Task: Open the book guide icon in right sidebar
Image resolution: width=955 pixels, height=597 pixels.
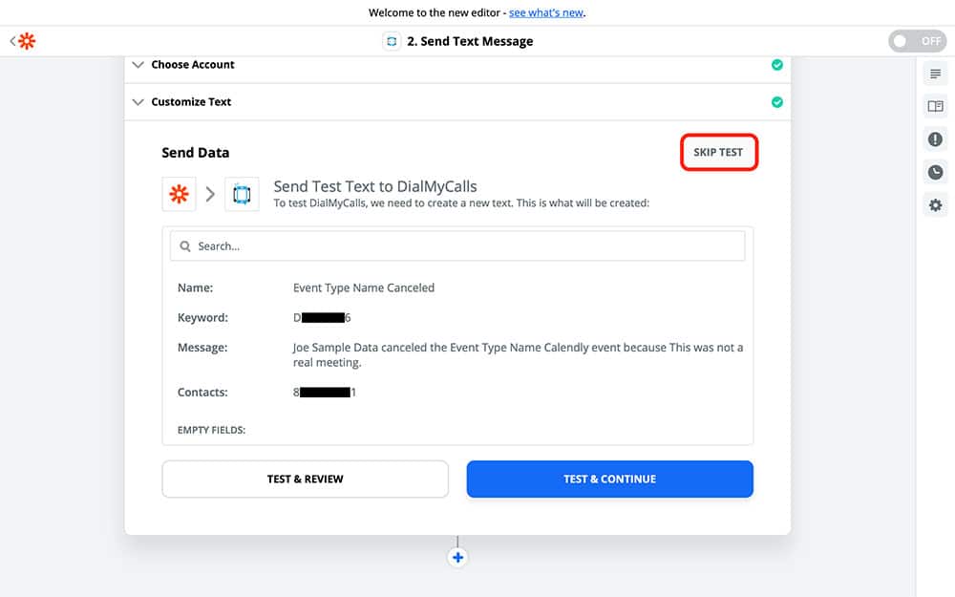Action: click(x=935, y=106)
